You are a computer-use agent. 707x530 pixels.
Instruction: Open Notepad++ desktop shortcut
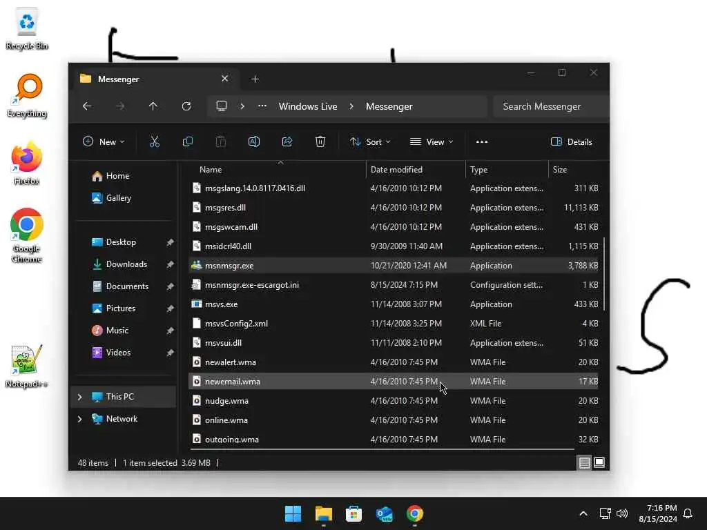tap(27, 366)
